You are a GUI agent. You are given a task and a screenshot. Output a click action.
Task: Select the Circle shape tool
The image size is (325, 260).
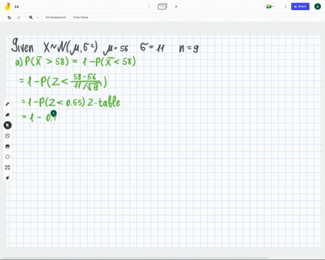[x=7, y=157]
